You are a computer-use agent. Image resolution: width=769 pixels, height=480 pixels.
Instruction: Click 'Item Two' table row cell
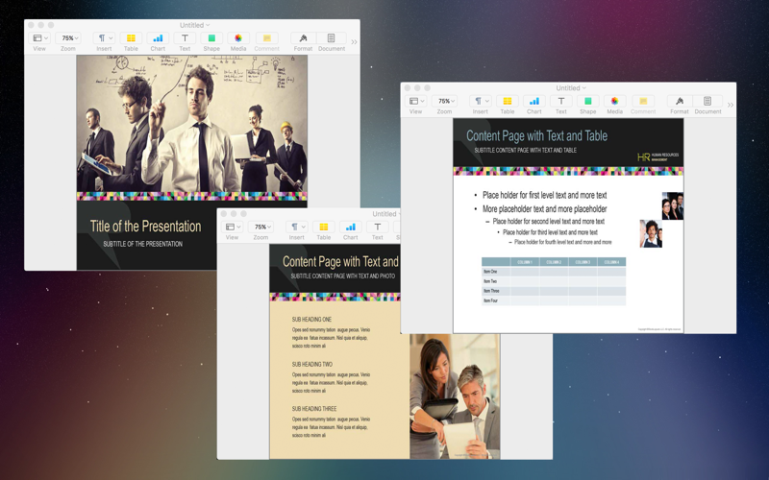[x=496, y=281]
